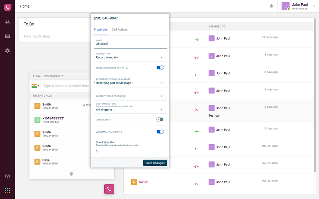Screen dimensions: 319x199
Task: Click the Help question mark icon
Action: (7, 176)
